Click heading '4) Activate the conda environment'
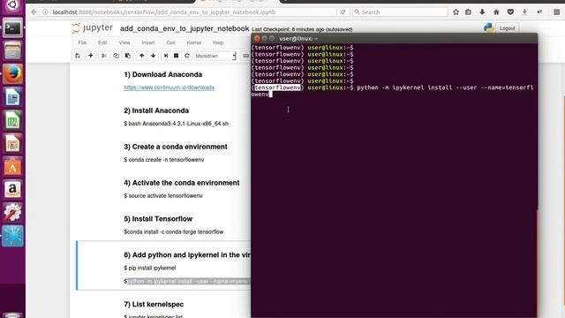Viewport: 565px width, 318px height. click(x=182, y=183)
